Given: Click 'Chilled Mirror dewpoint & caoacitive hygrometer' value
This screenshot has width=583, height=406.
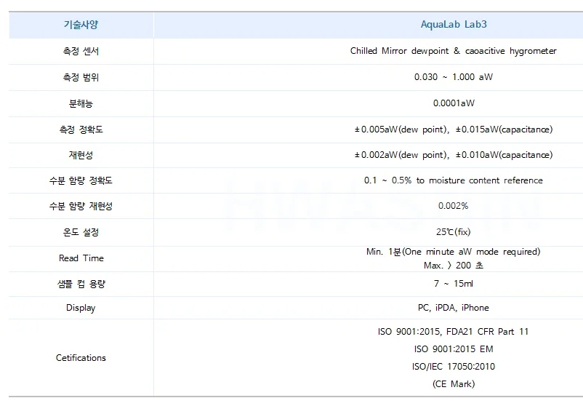Looking at the screenshot, I should click(453, 51).
